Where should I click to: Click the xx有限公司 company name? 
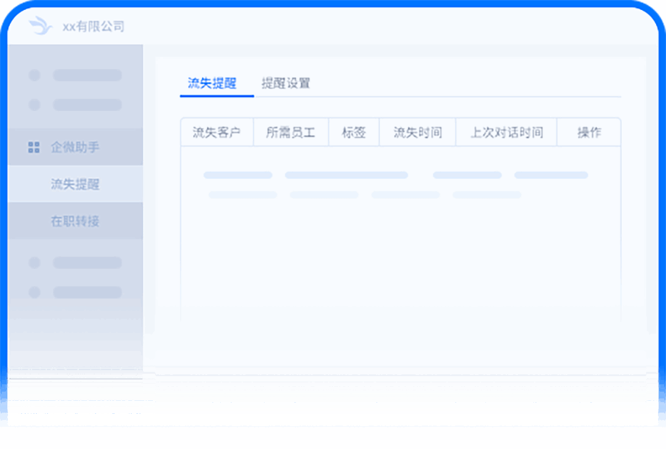(x=93, y=27)
